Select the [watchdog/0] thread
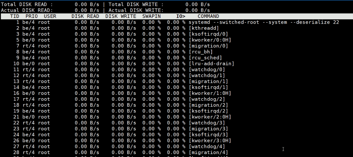Viewport: 353px width, 157px height. click(206, 70)
